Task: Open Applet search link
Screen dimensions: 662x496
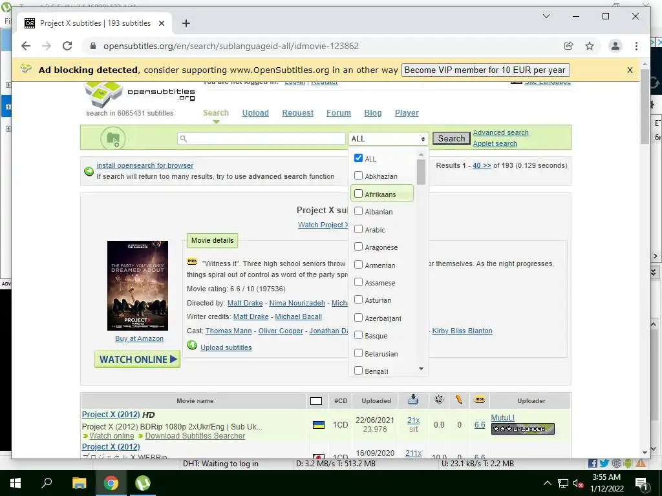Action: click(x=495, y=143)
